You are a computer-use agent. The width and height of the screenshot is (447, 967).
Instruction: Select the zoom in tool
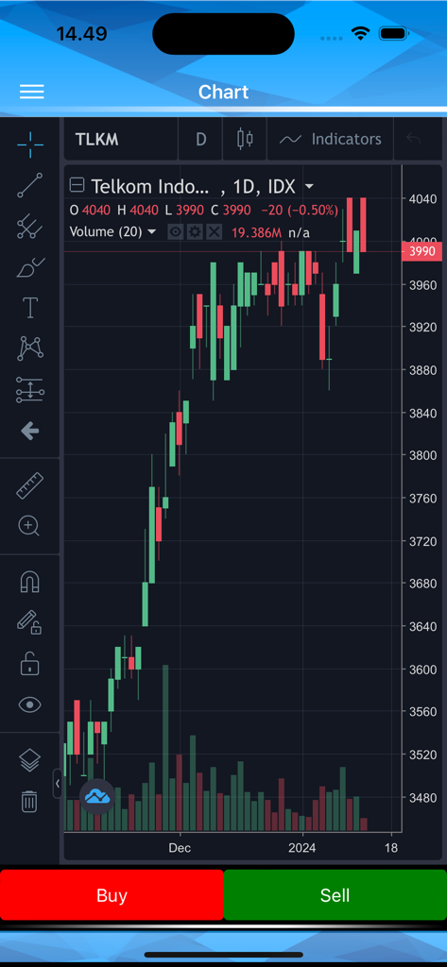coord(30,526)
